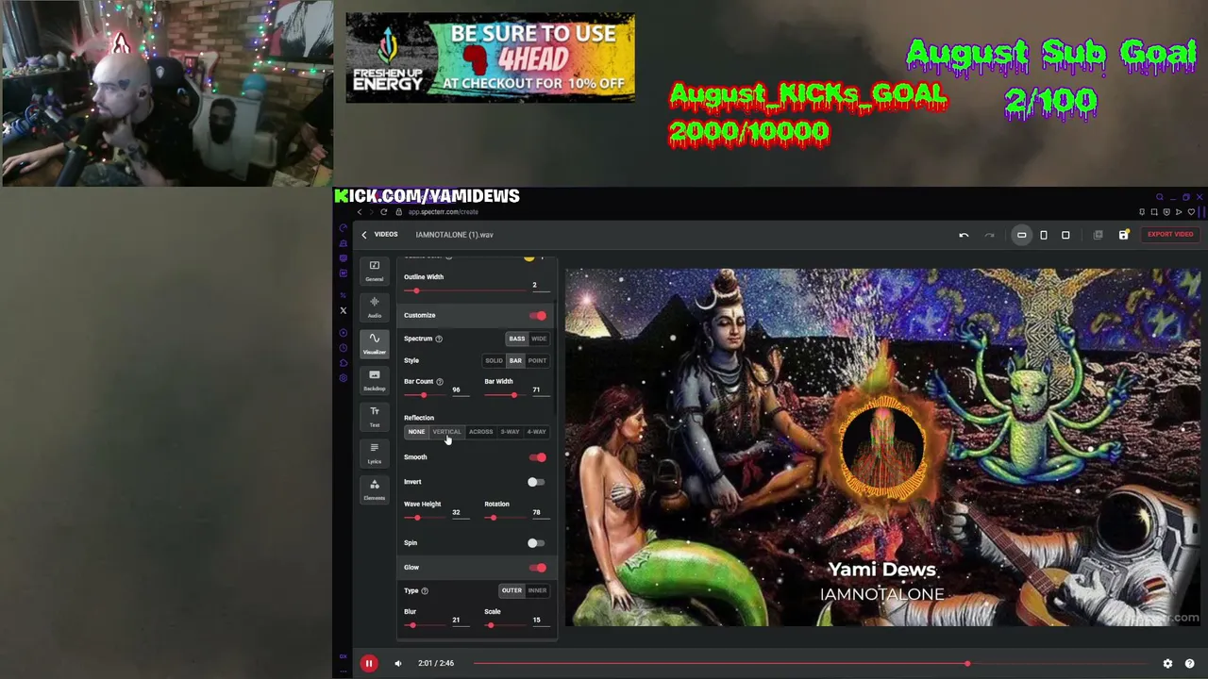1208x679 pixels.
Task: Click the yellow outline color swatch
Action: (528, 257)
